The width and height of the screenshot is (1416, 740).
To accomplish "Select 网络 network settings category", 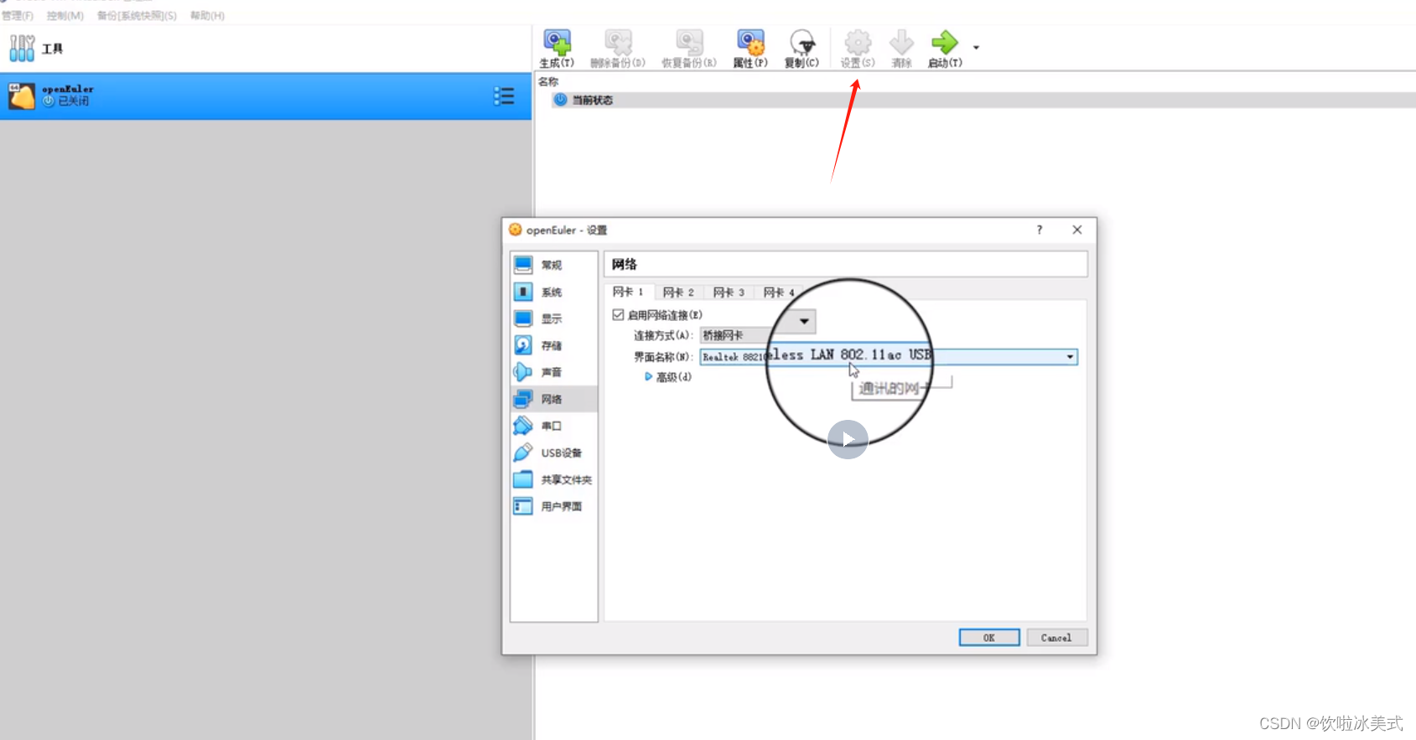I will click(554, 399).
